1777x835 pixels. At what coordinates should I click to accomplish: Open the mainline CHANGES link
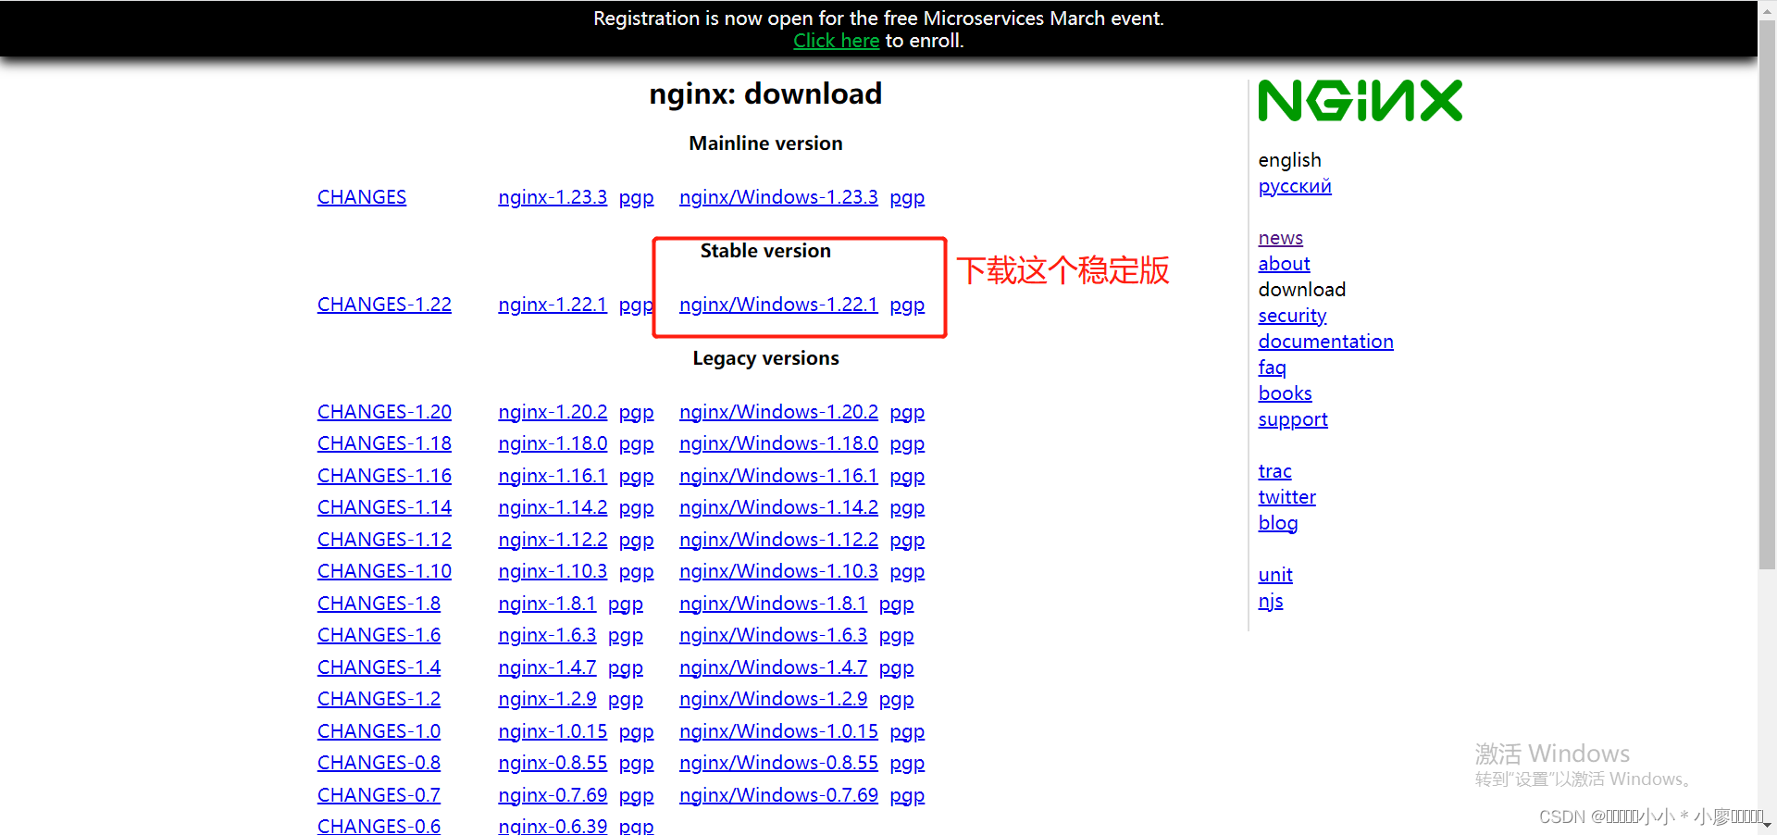362,197
